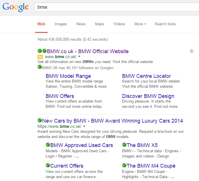Click 'Images and videos - Design' text
The height and width of the screenshot is (181, 199).
pyautogui.click(x=146, y=156)
